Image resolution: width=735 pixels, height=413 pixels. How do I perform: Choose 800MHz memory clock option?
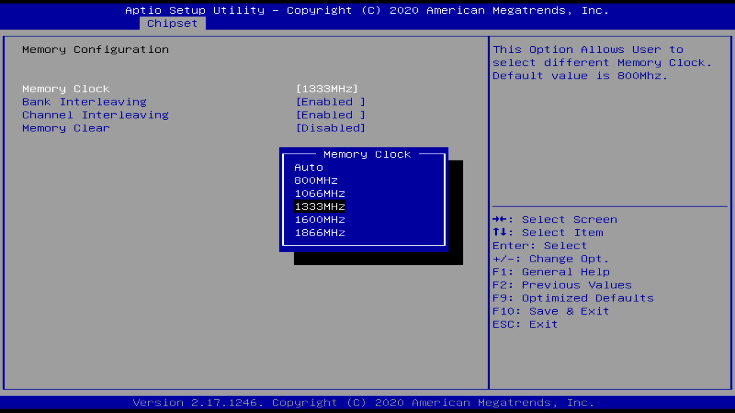pyautogui.click(x=316, y=180)
